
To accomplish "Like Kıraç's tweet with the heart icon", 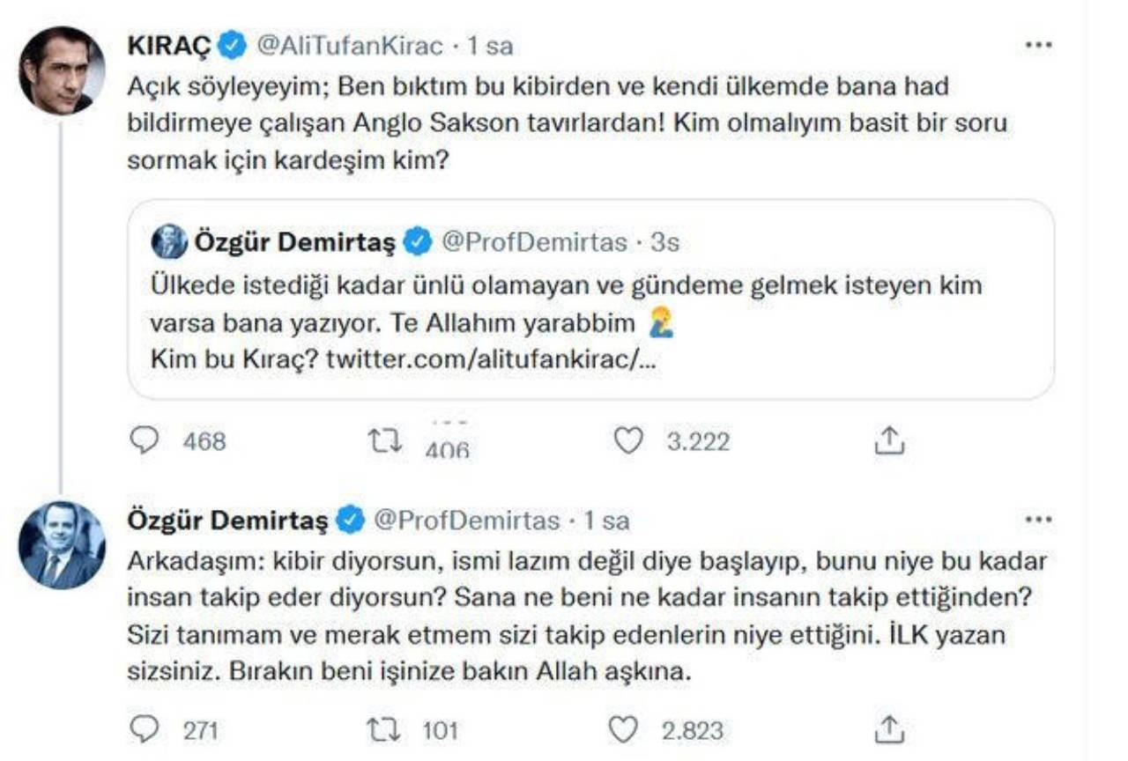I will coord(627,440).
